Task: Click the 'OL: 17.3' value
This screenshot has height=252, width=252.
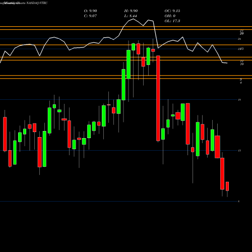Action: pos(172,21)
